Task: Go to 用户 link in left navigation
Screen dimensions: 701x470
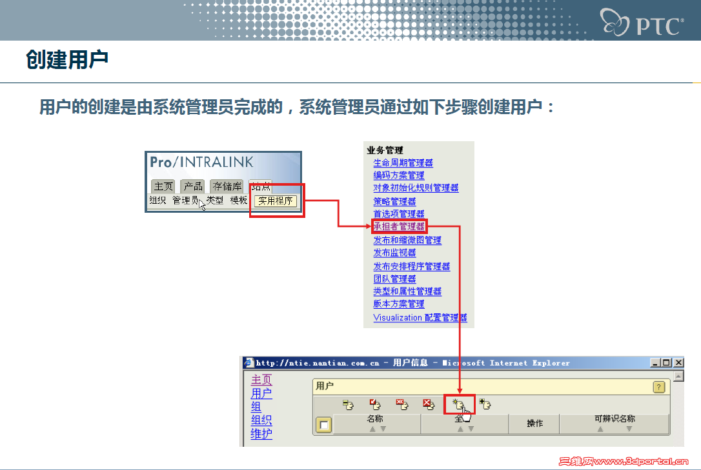Action: [x=261, y=393]
